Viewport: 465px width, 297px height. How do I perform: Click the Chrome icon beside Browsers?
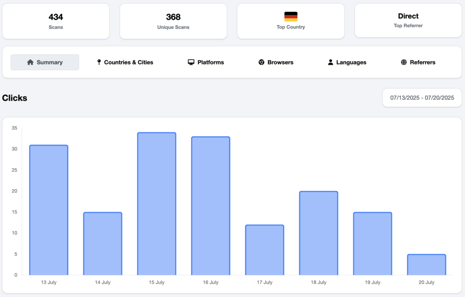[x=262, y=62]
